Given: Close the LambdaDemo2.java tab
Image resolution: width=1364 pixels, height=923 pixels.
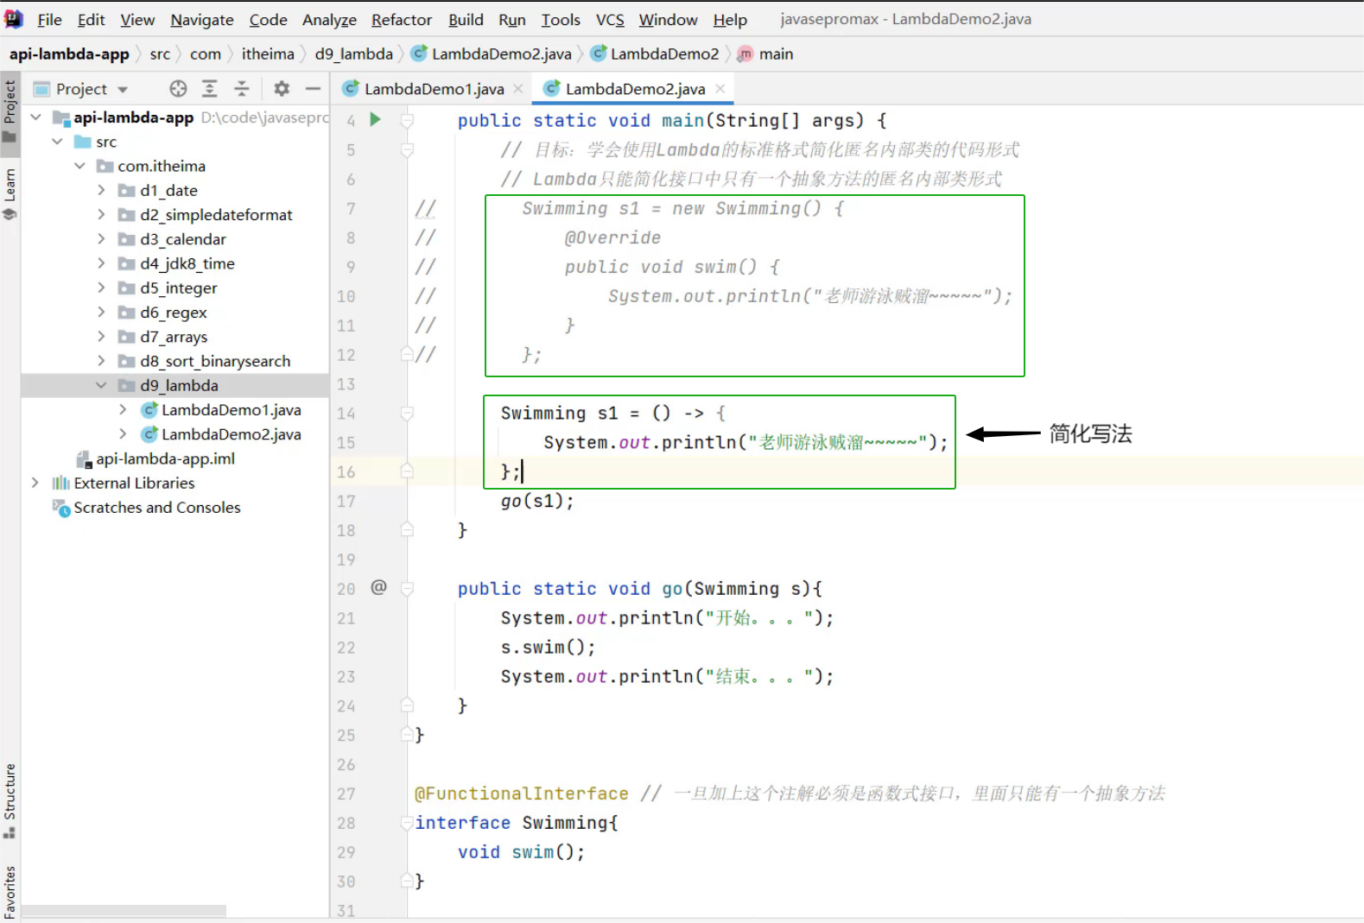Looking at the screenshot, I should (x=720, y=89).
